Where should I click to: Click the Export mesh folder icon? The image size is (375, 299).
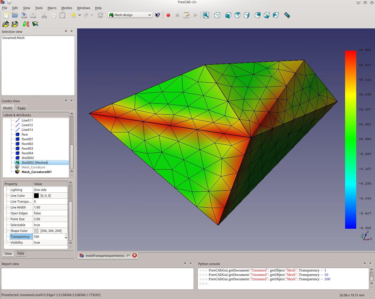(x=15, y=24)
